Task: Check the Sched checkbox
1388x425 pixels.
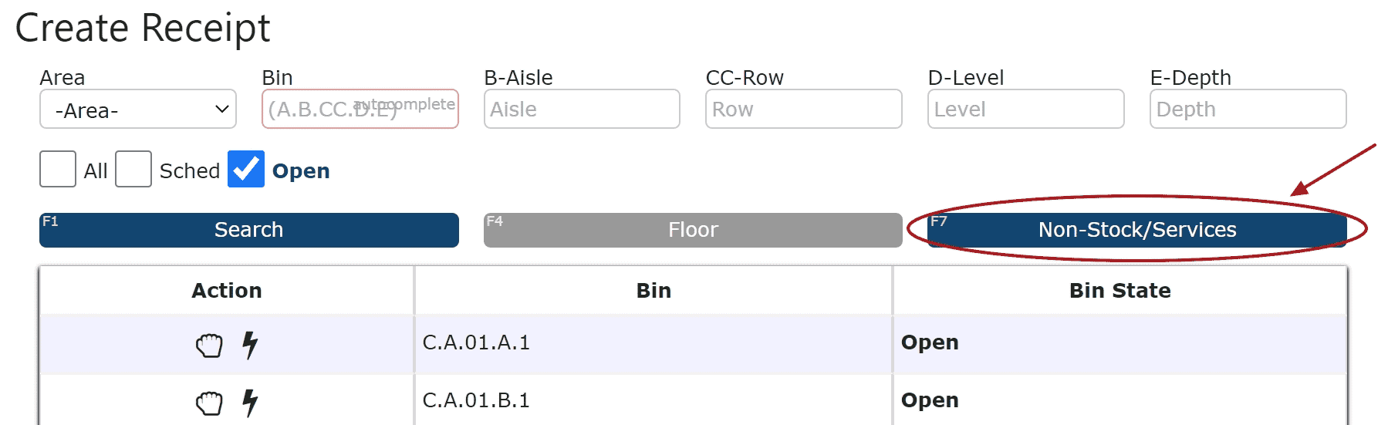Action: [133, 169]
